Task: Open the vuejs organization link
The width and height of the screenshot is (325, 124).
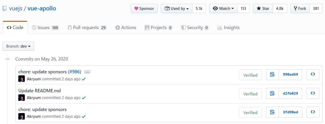Action: pyautogui.click(x=16, y=8)
